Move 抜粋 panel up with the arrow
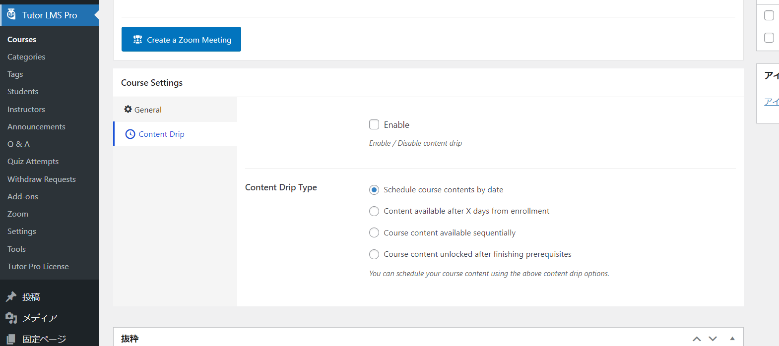This screenshot has width=779, height=346. (697, 339)
